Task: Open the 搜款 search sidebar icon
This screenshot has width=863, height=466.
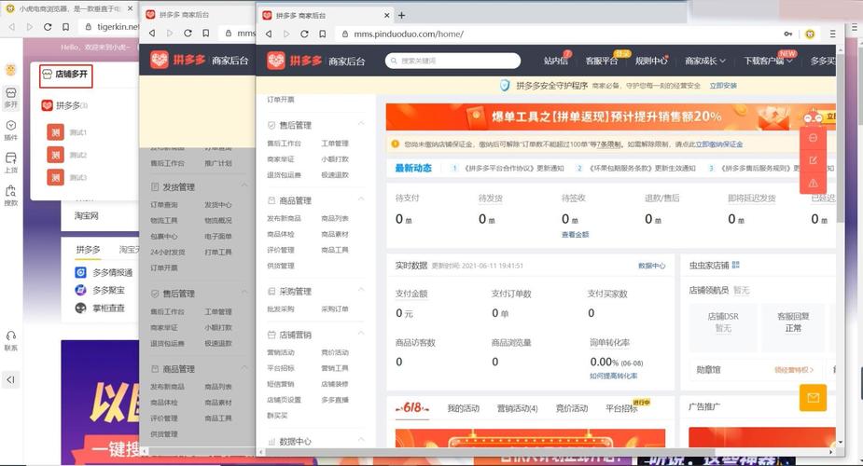Action: (10, 196)
